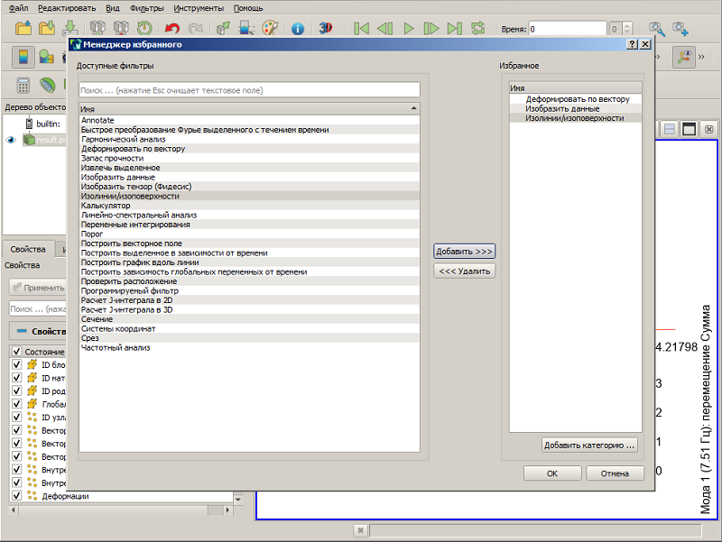Toggle the loop animation icon

(478, 29)
